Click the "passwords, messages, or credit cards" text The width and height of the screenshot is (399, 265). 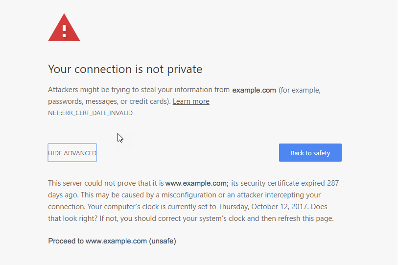pyautogui.click(x=109, y=101)
